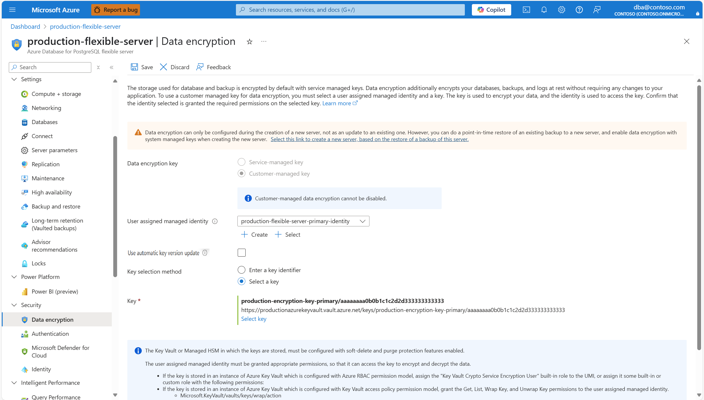This screenshot has width=704, height=400.
Task: Check Use automatic key version update
Action: point(242,252)
